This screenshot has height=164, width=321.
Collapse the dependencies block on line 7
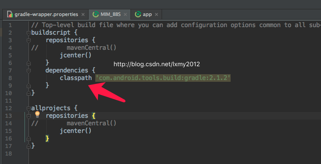(x=28, y=71)
